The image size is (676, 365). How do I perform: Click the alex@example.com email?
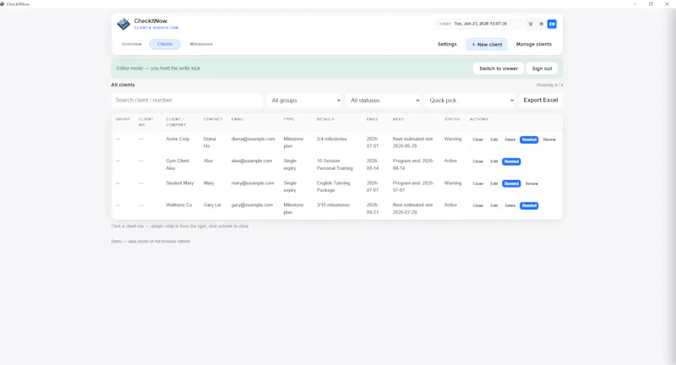point(252,161)
